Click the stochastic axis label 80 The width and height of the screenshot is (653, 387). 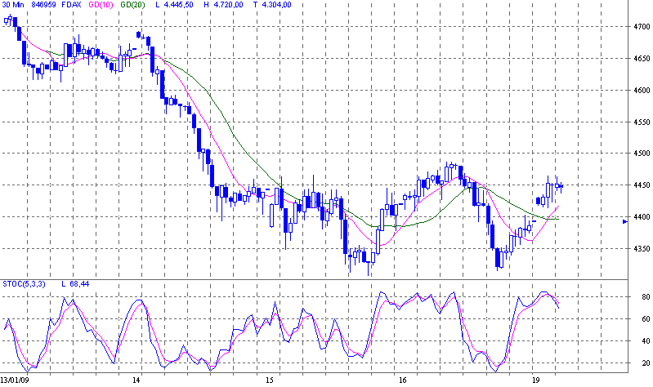pos(646,297)
